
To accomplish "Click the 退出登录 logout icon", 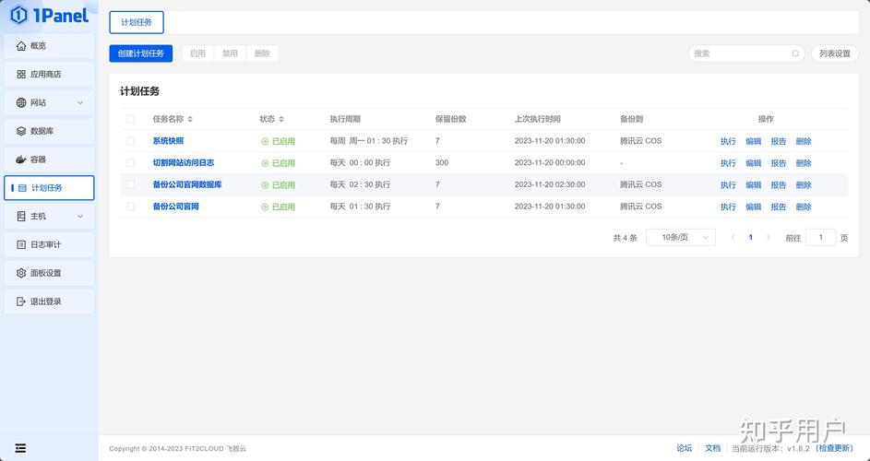I will point(21,301).
